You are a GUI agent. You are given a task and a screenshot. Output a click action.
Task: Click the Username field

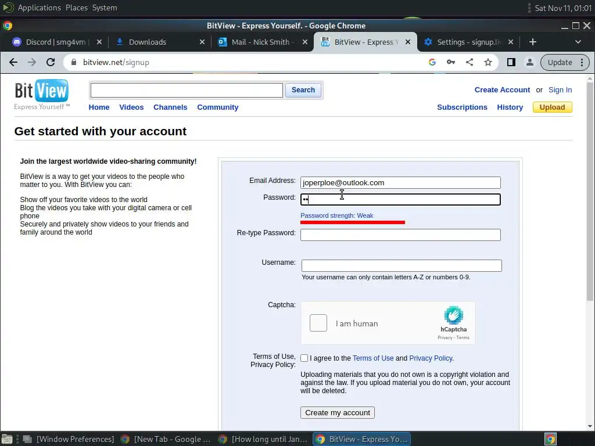(x=402, y=265)
